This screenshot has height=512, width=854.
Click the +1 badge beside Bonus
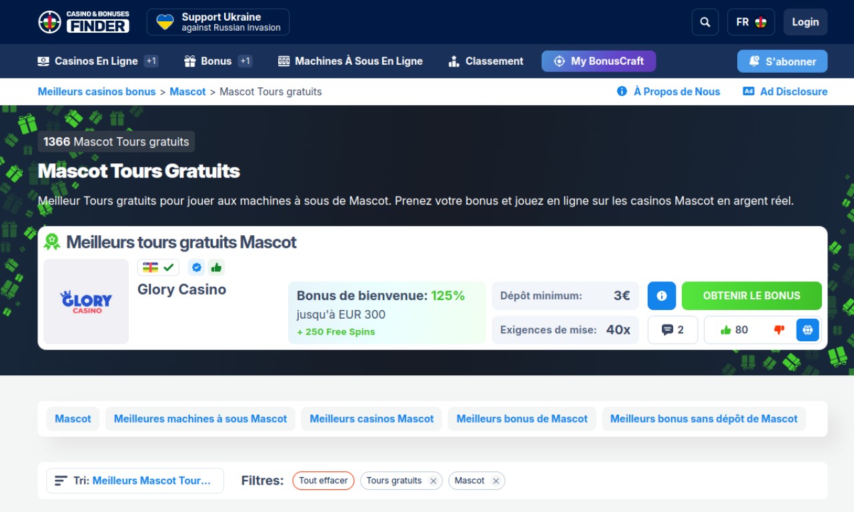pos(246,61)
